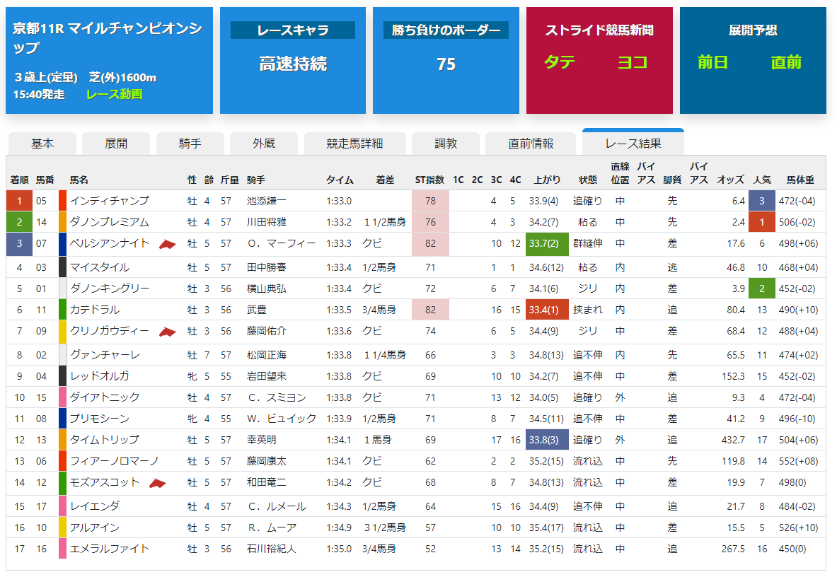The width and height of the screenshot is (837, 577).
Task: Click the red horse icon beside ペルシアンナイト
Action: (x=167, y=244)
